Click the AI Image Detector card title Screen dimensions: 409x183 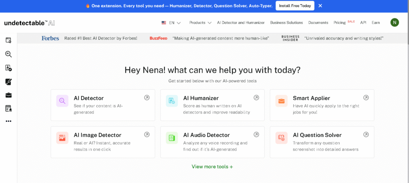coord(97,135)
